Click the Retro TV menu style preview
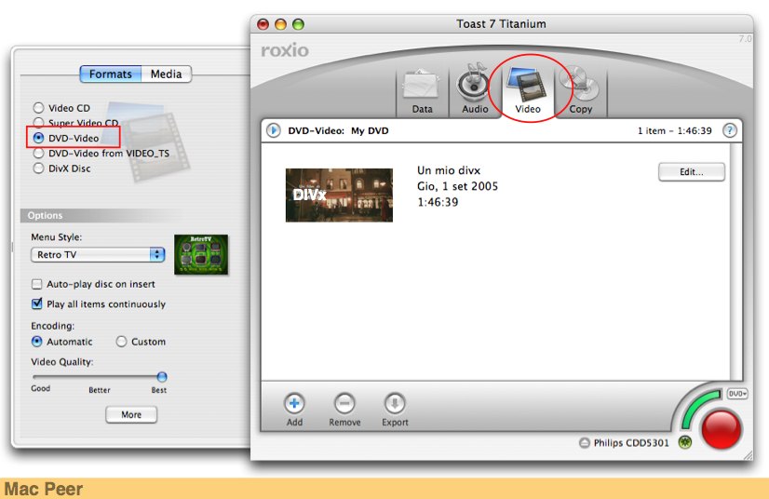Image resolution: width=769 pixels, height=499 pixels. [201, 255]
